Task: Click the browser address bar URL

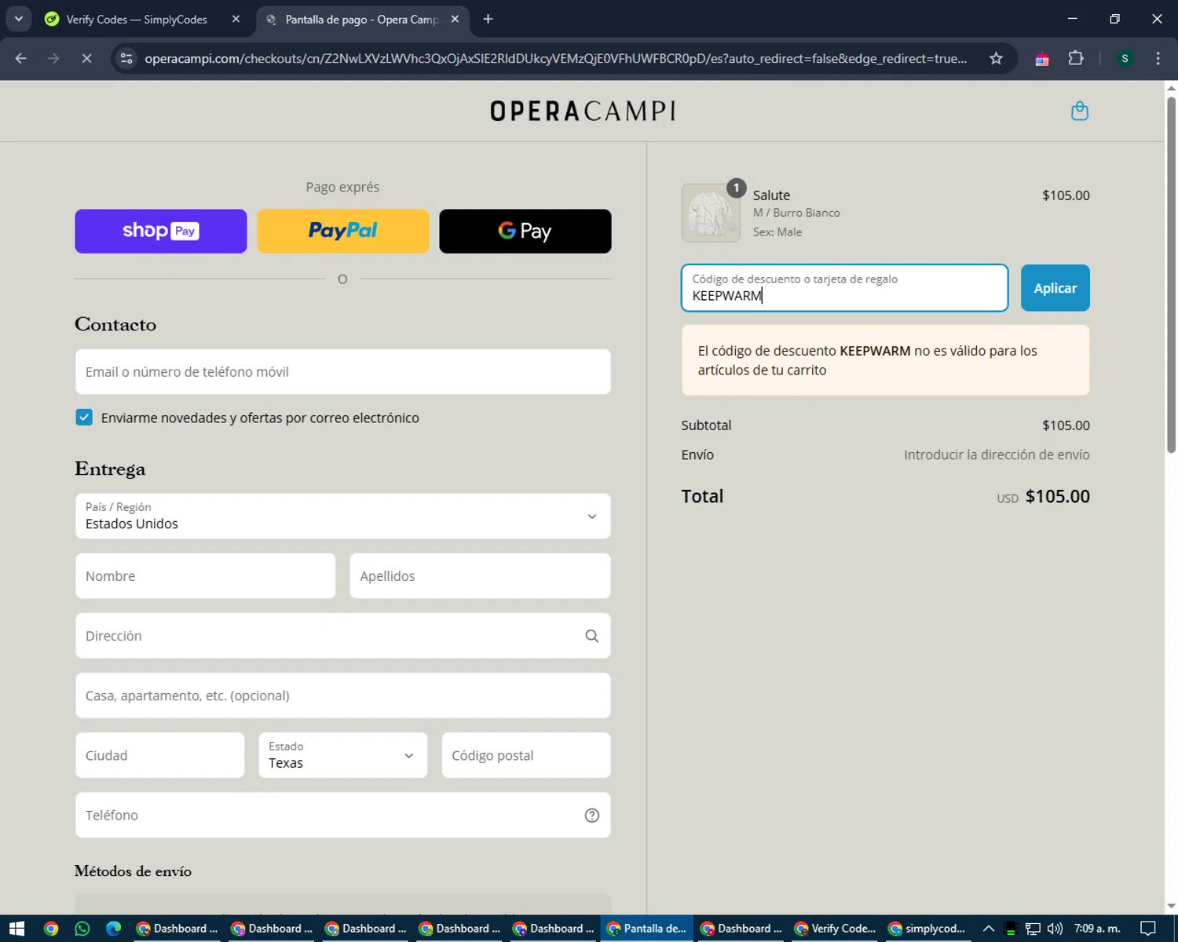Action: point(555,59)
